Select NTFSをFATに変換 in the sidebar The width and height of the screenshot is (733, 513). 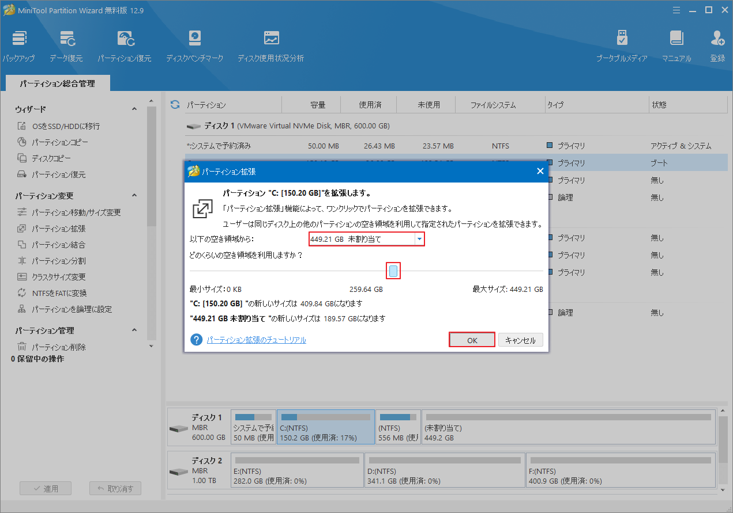coord(52,293)
